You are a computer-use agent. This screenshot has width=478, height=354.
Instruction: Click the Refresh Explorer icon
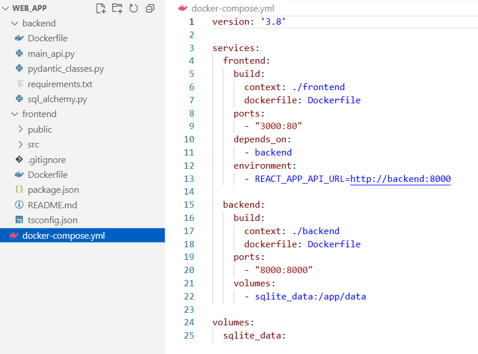coord(133,9)
